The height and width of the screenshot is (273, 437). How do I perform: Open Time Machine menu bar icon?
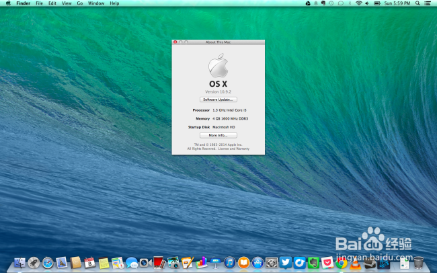pos(331,3)
